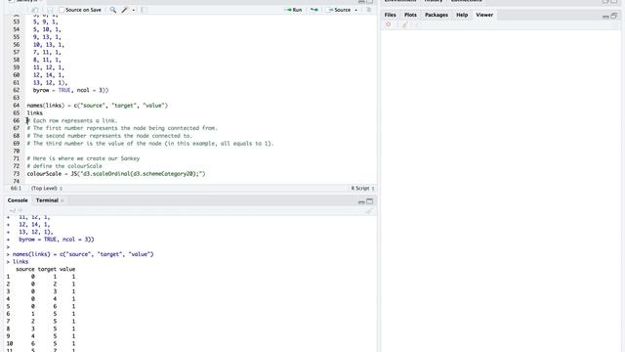Viewport: 625px width, 352px height.
Task: Select the Viewer tab
Action: click(x=484, y=15)
